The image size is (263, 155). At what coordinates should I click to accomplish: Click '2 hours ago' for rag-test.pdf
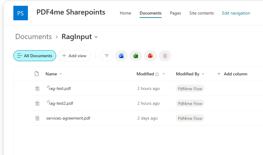(148, 88)
